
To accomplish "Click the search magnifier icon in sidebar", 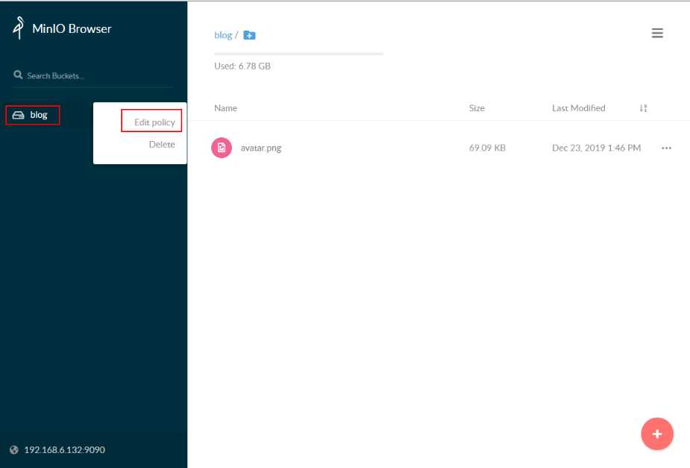I will click(x=18, y=75).
